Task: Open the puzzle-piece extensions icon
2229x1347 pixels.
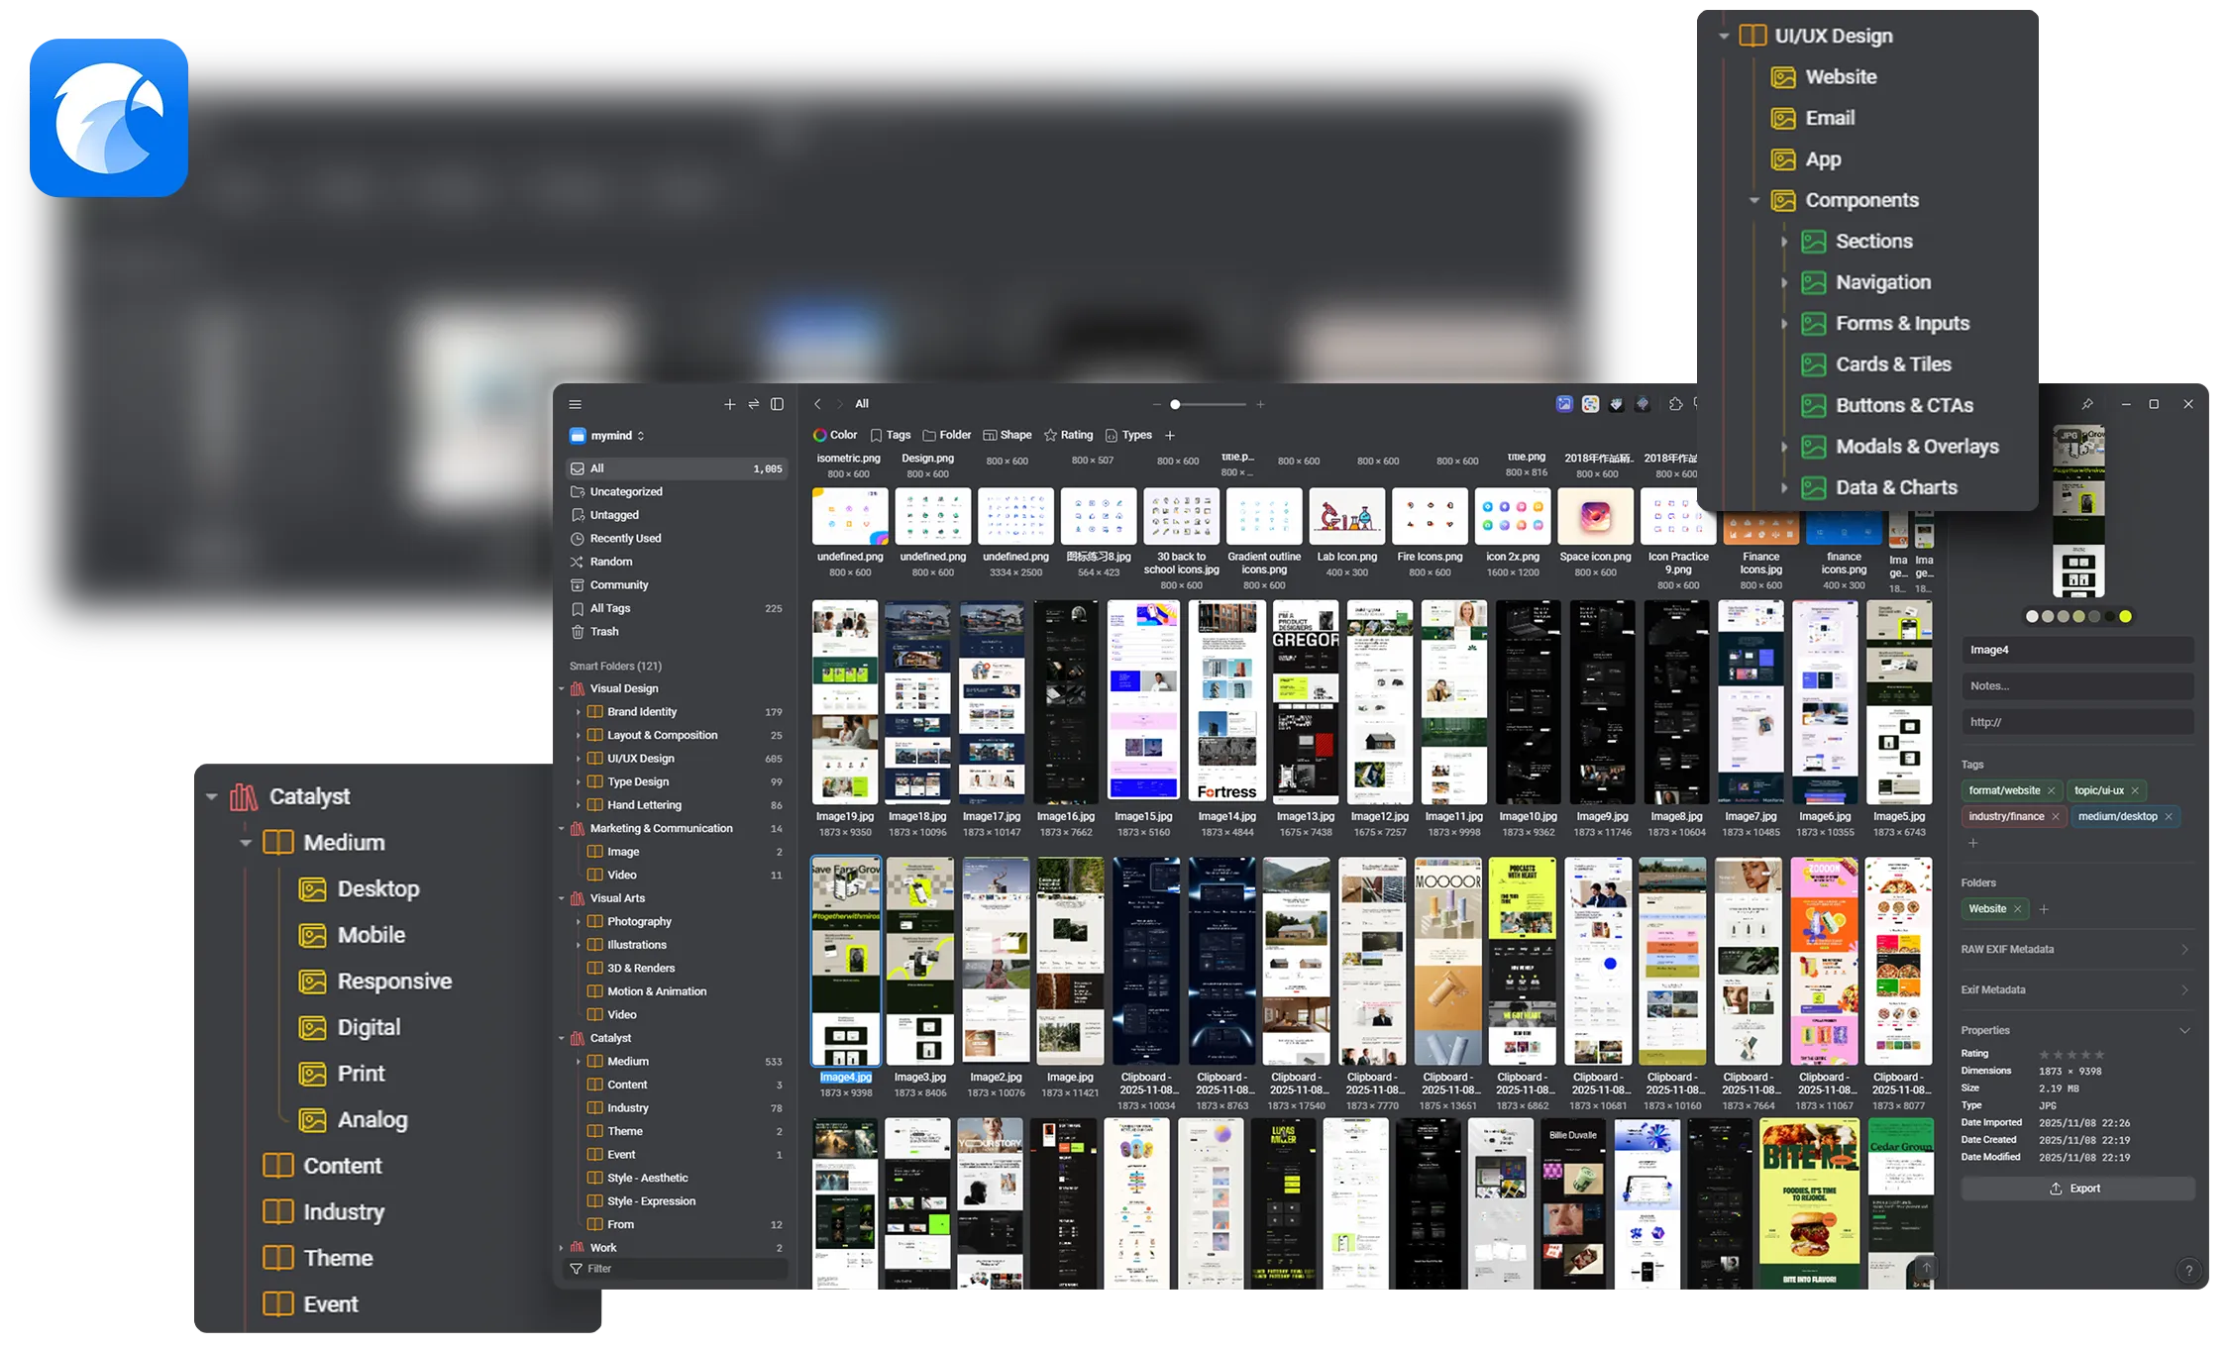Action: pyautogui.click(x=1675, y=403)
